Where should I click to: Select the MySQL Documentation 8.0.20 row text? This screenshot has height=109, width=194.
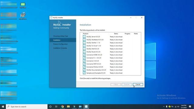click(x=96, y=70)
